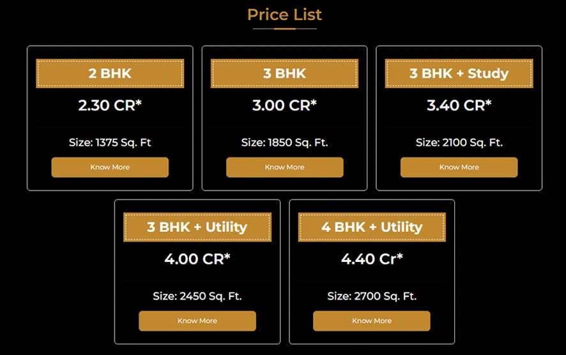Select the 3.00 CR* price

coord(284,106)
